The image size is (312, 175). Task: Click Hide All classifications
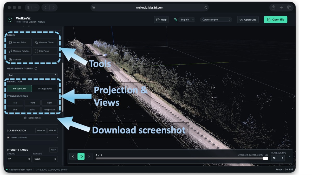tap(53, 130)
